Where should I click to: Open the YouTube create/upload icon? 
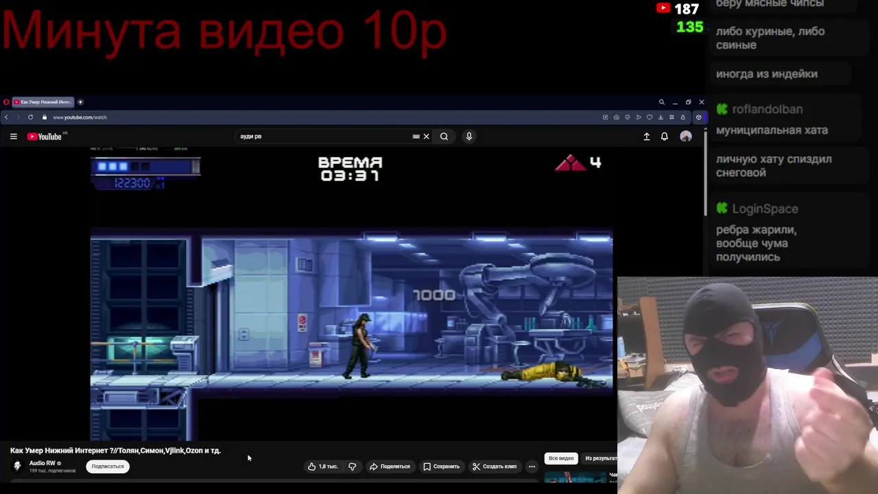pos(646,137)
